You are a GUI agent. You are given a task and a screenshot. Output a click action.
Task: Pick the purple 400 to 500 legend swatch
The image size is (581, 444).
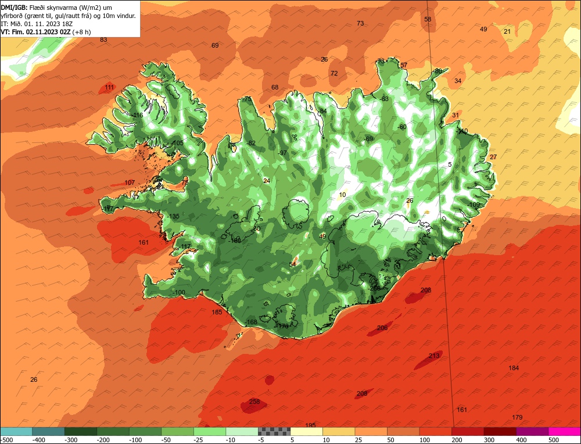tap(532, 431)
